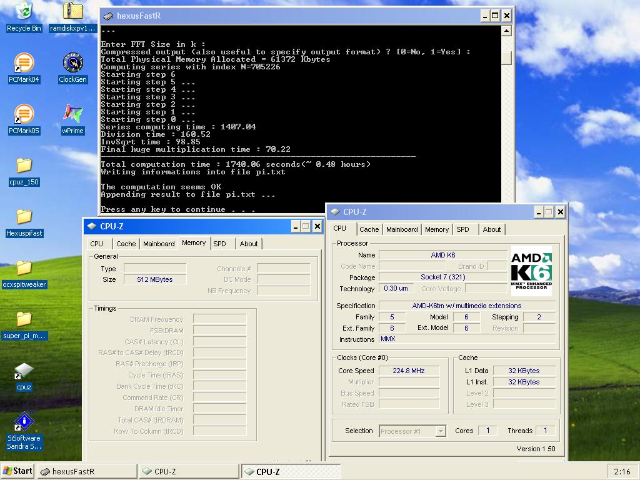640x480 pixels.
Task: Open the Memory tab in the AMD K6 CPU-Z window
Action: tap(437, 229)
